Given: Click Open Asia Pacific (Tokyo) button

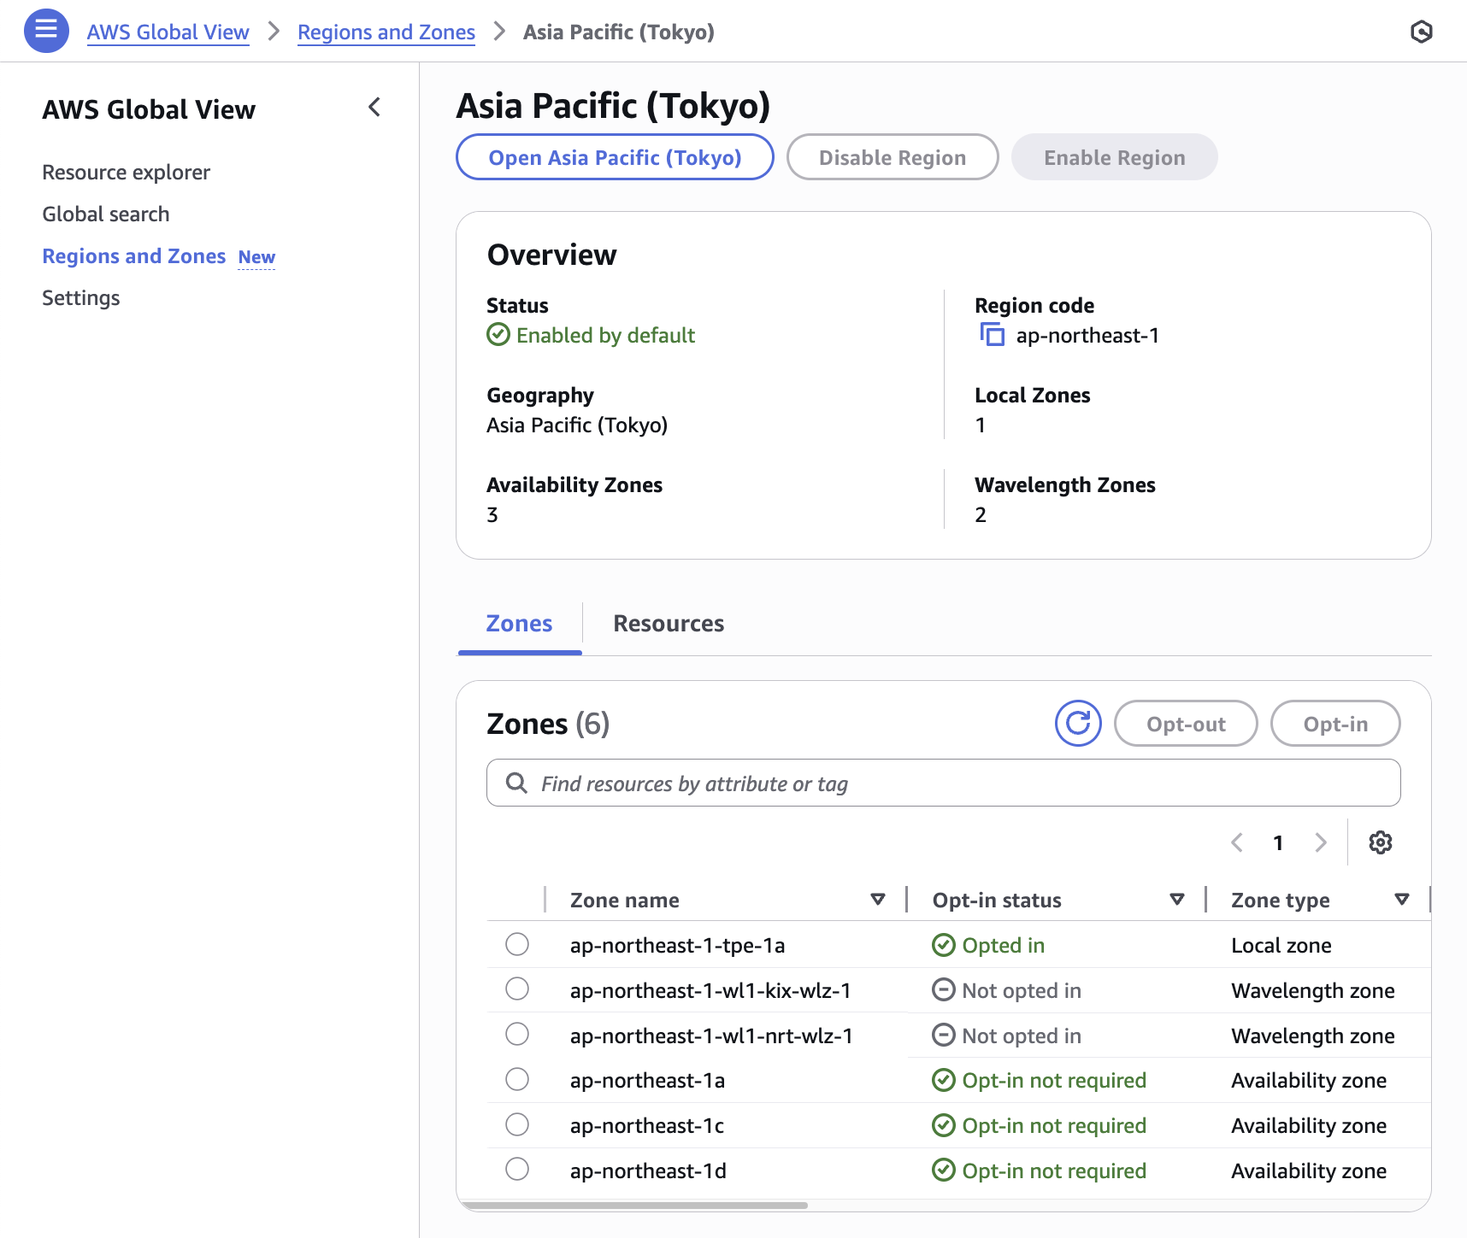Looking at the screenshot, I should pyautogui.click(x=615, y=157).
